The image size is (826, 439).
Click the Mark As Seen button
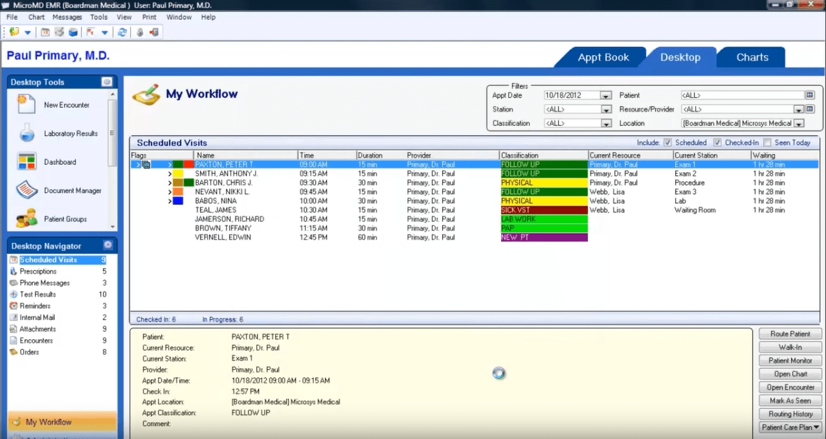click(790, 401)
